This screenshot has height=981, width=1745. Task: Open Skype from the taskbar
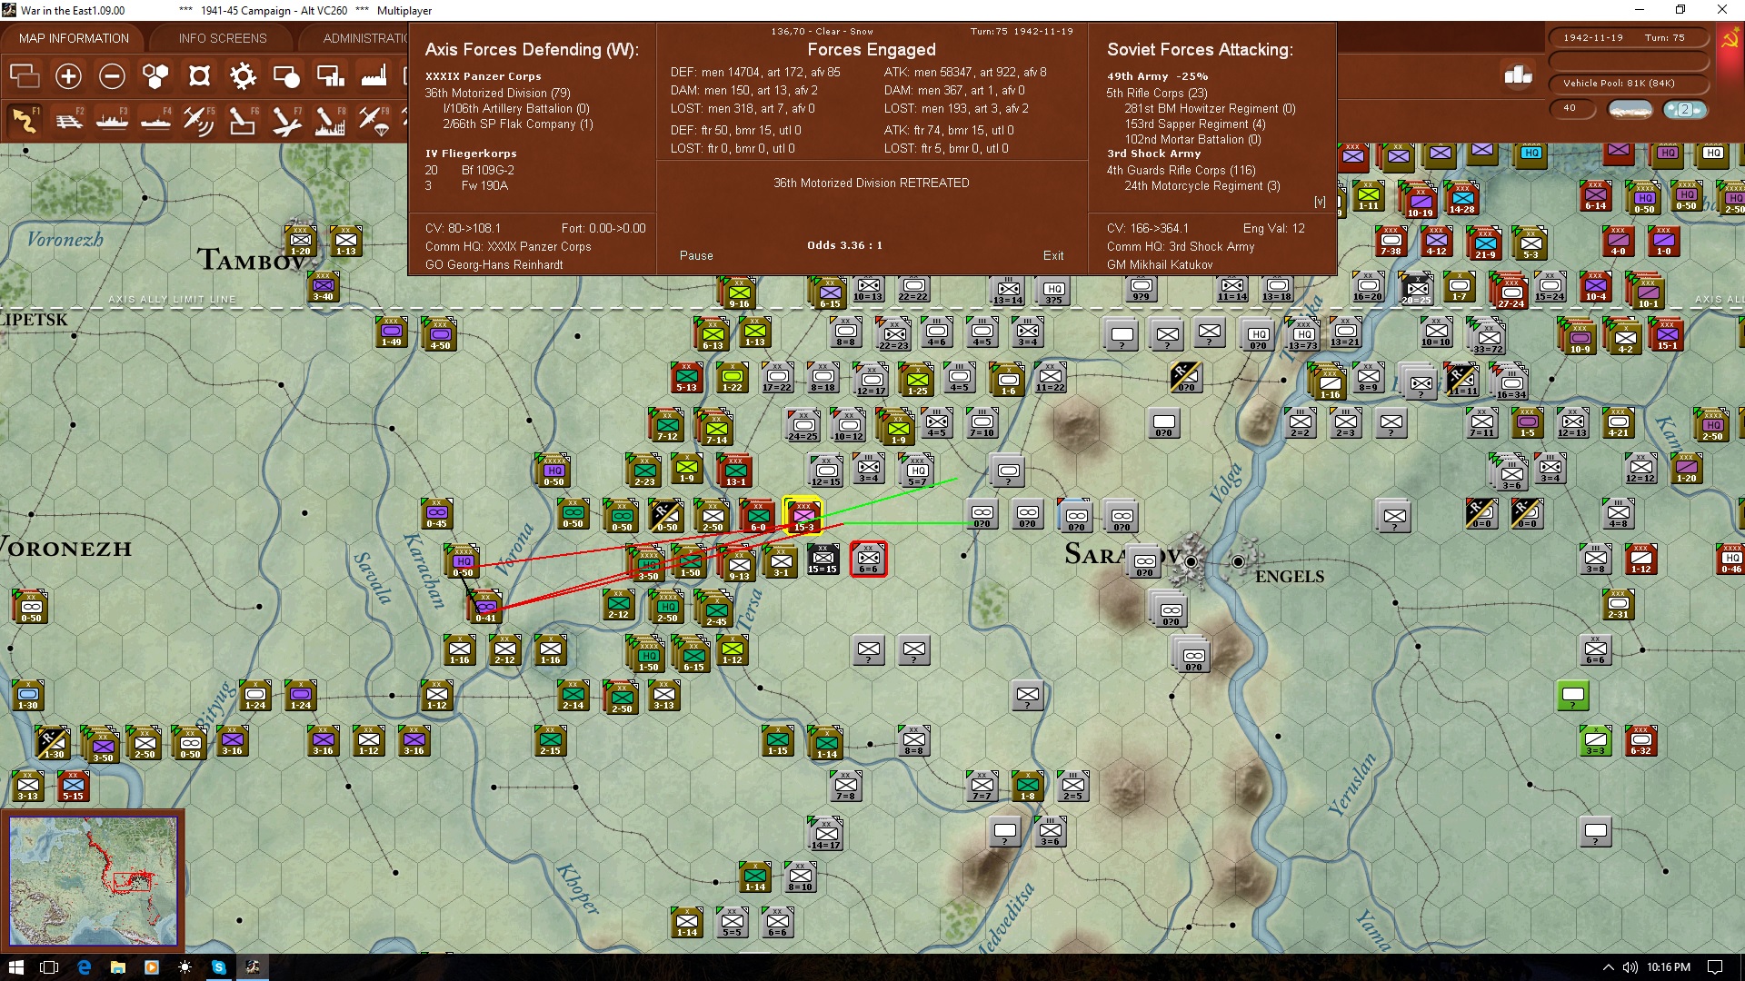pos(218,967)
